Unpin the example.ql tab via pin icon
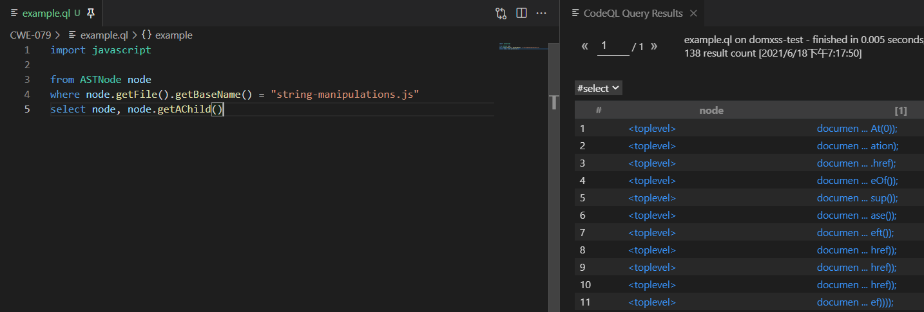Viewport: 924px width, 312px height. click(x=91, y=13)
